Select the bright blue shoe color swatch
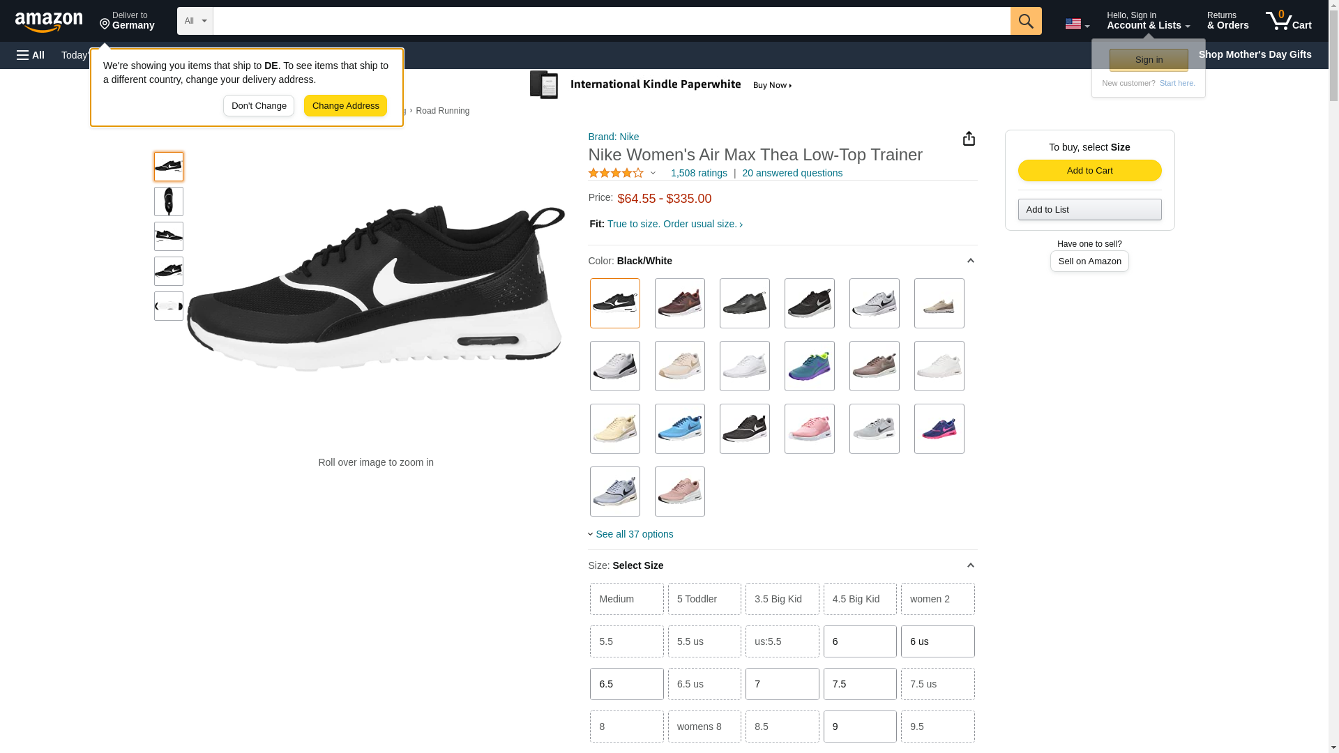 pyautogui.click(x=679, y=429)
